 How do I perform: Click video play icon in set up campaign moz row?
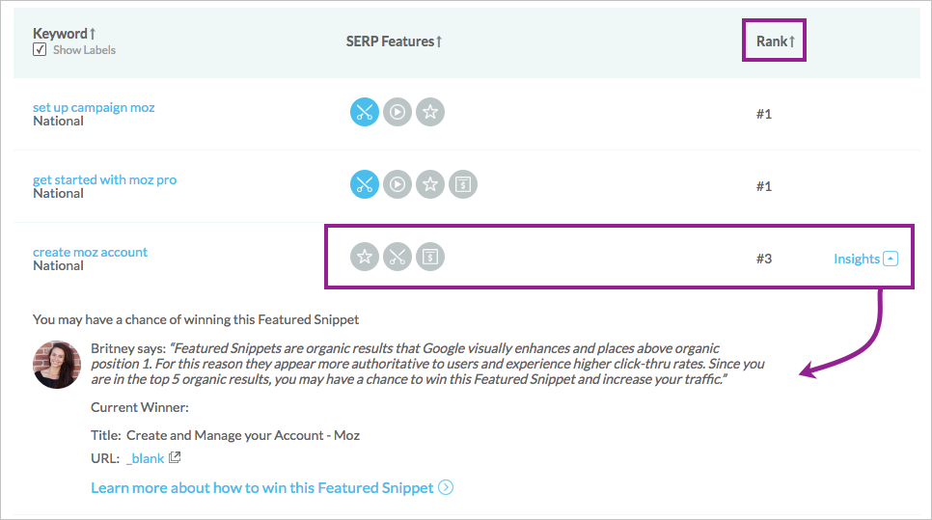tap(397, 112)
